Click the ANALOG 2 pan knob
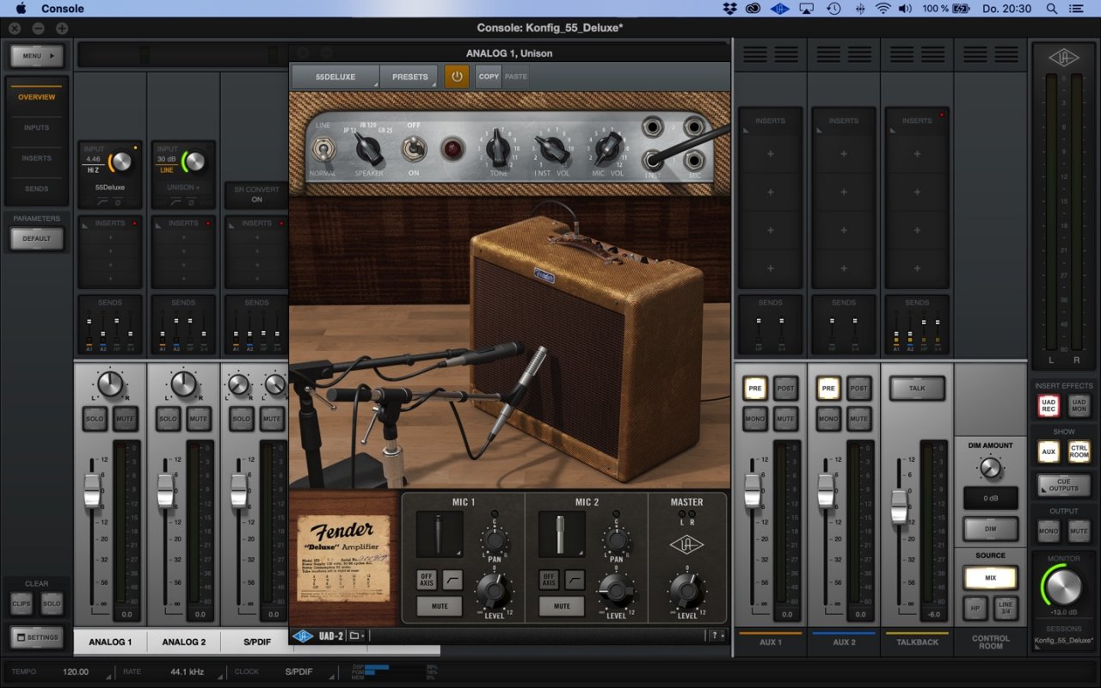 tap(183, 384)
